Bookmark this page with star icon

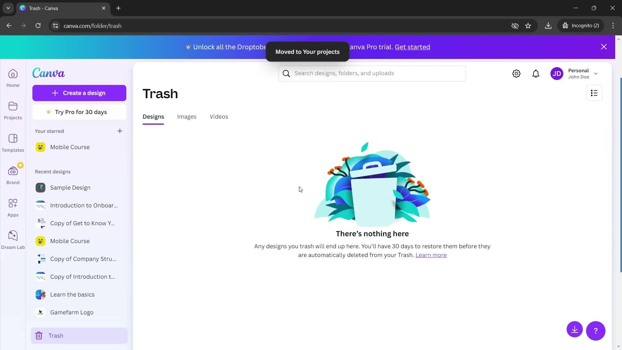(x=528, y=26)
